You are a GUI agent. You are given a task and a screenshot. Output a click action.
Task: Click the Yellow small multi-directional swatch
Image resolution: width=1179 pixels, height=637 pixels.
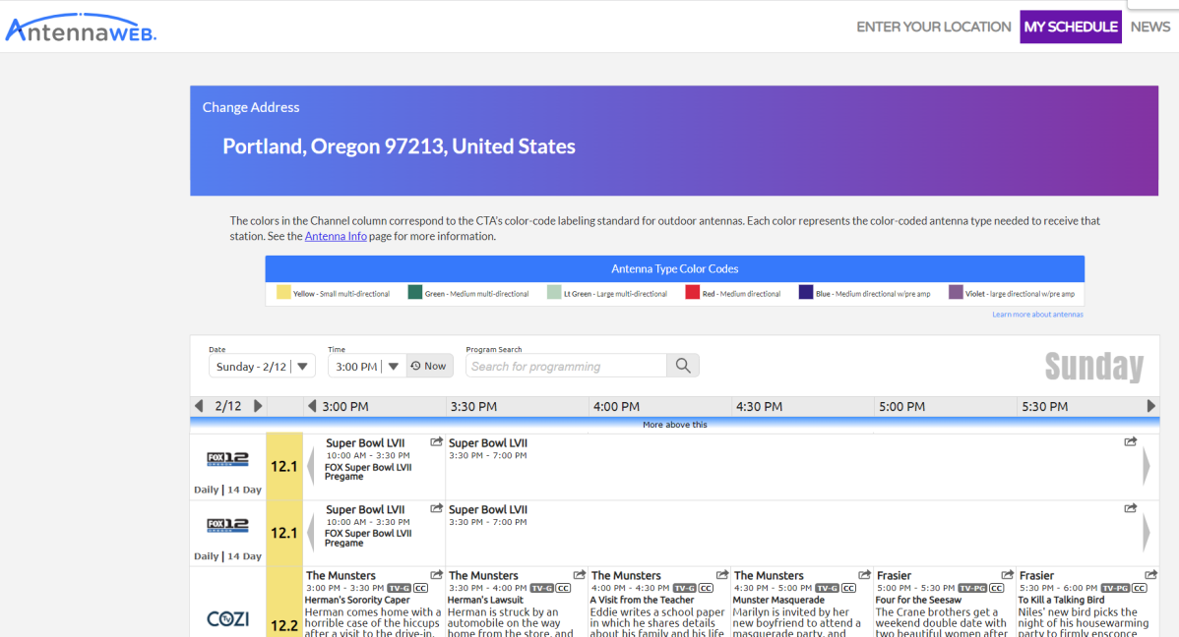[283, 292]
